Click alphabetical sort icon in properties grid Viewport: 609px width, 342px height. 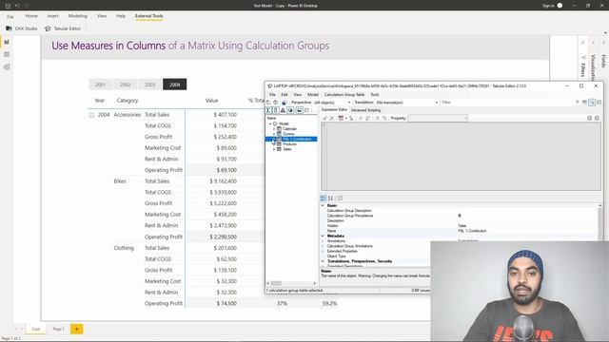tap(330, 199)
